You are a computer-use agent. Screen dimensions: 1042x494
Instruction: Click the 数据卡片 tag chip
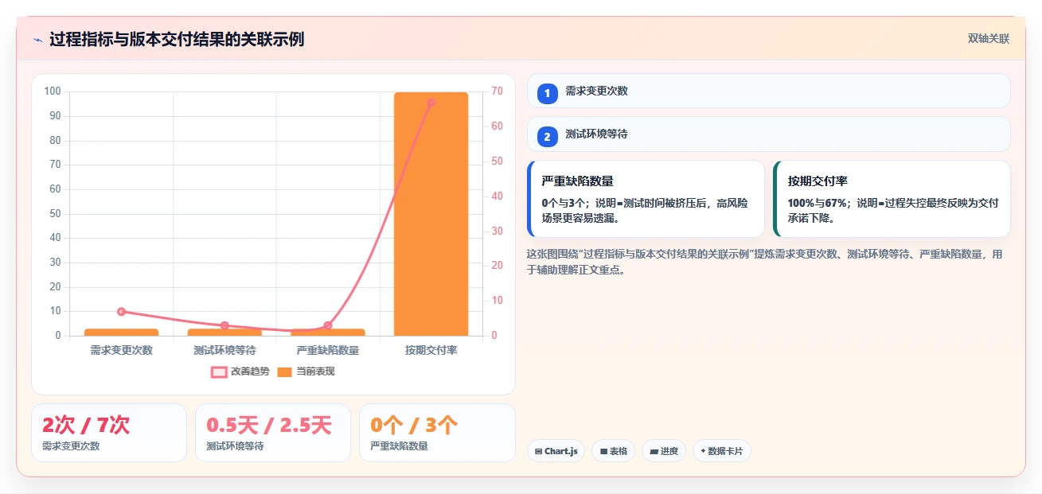[721, 451]
